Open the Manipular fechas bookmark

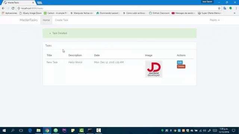point(82,13)
